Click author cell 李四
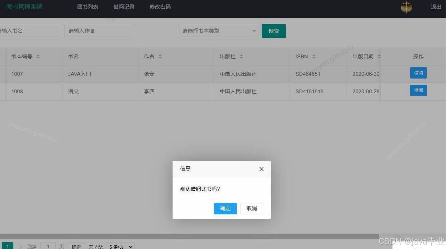Screen dimensions: 446x249 tap(176, 92)
